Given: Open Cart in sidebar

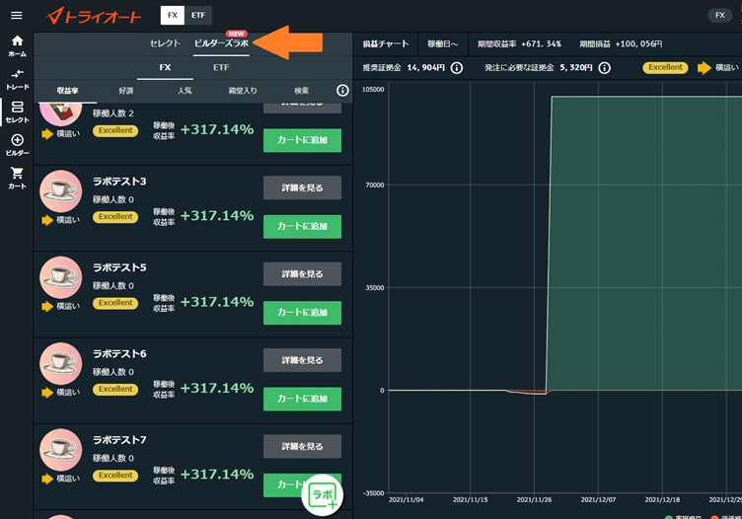Looking at the screenshot, I should point(17,178).
